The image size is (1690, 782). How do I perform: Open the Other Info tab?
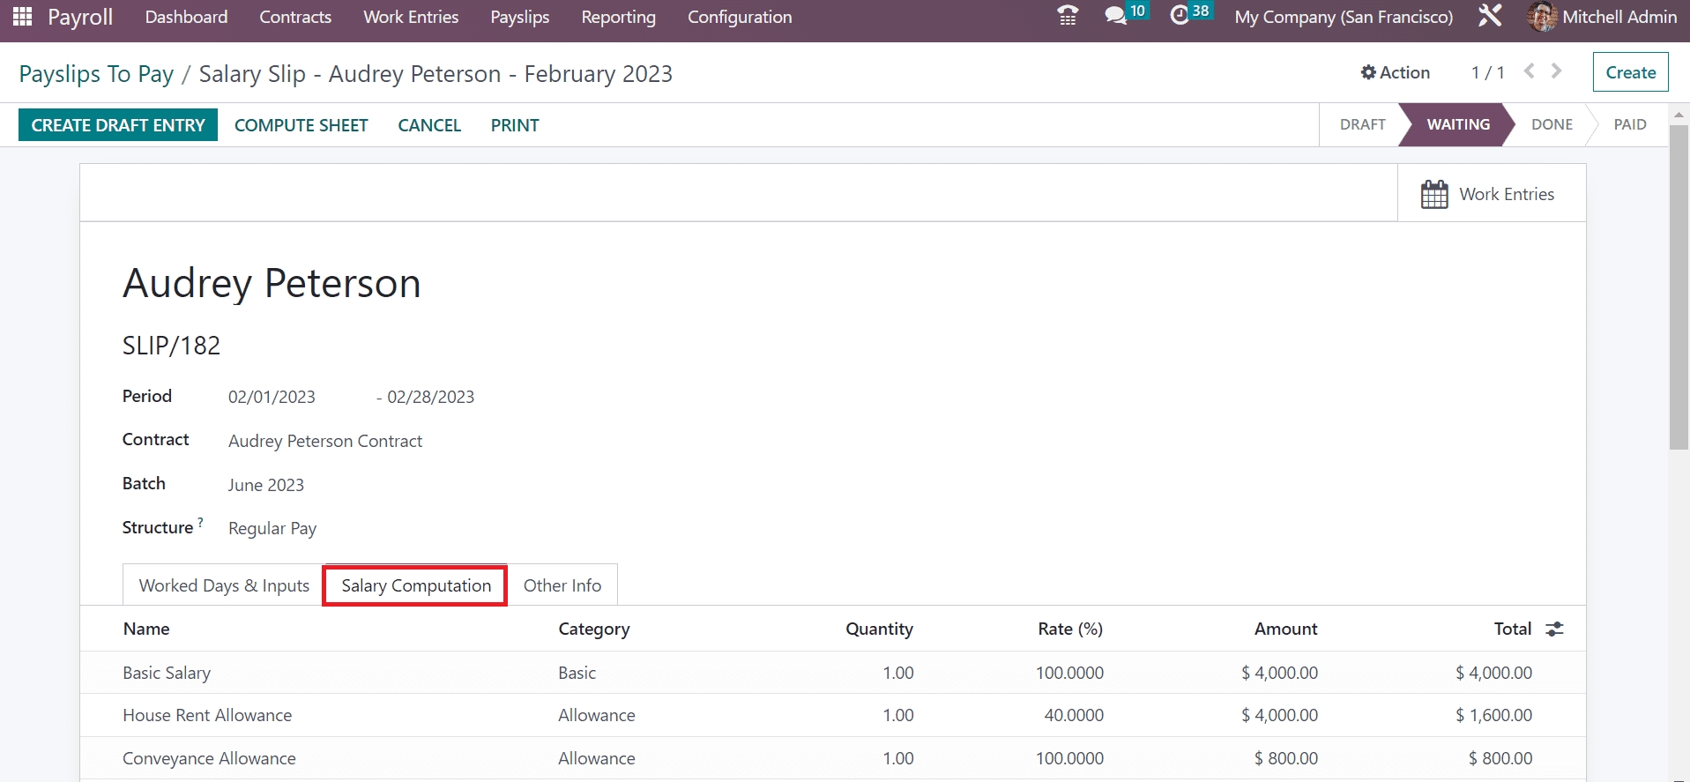point(562,585)
